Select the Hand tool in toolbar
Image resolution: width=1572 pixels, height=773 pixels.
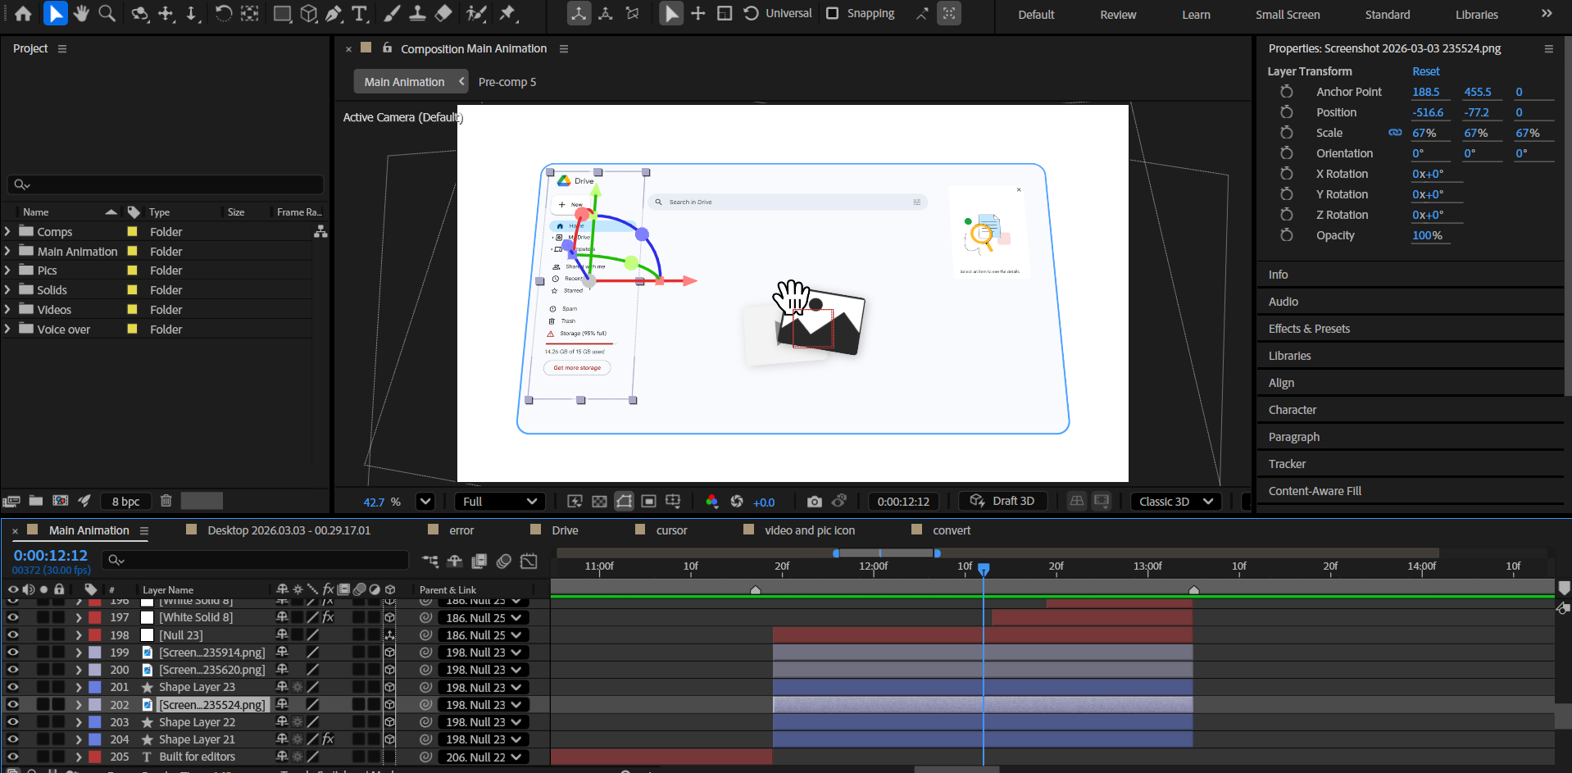point(81,14)
